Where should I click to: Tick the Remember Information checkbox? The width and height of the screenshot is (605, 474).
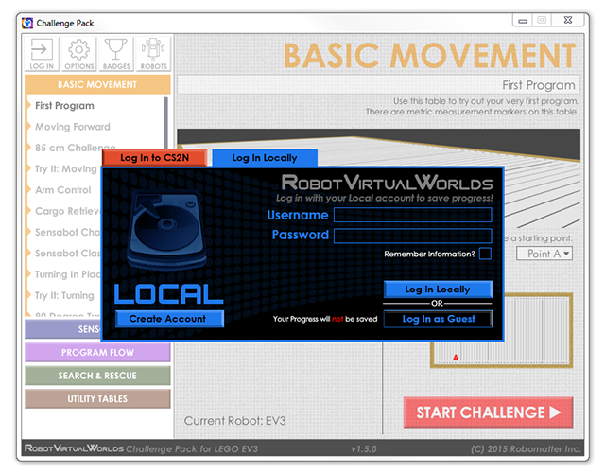click(485, 254)
